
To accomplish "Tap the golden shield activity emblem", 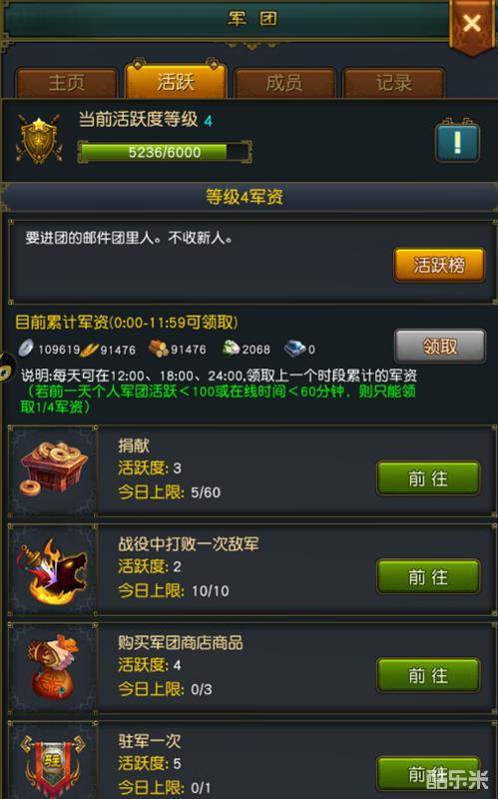I will (x=39, y=138).
